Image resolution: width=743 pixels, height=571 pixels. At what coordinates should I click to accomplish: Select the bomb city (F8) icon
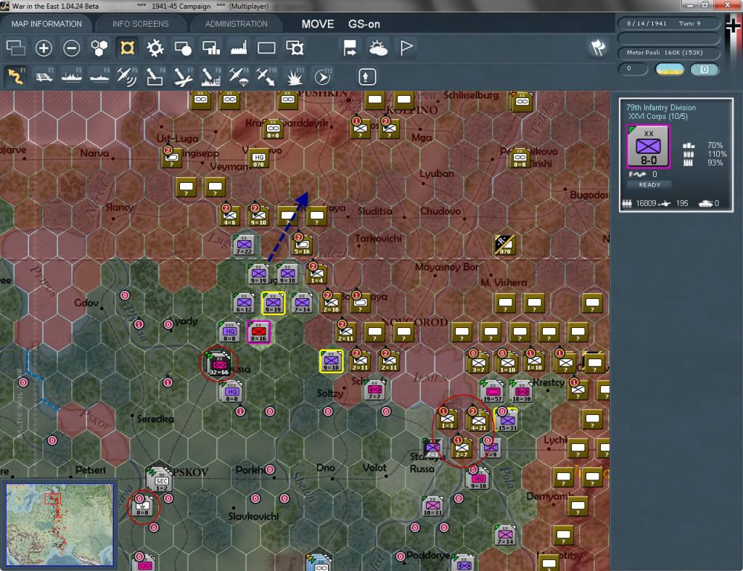[x=211, y=76]
